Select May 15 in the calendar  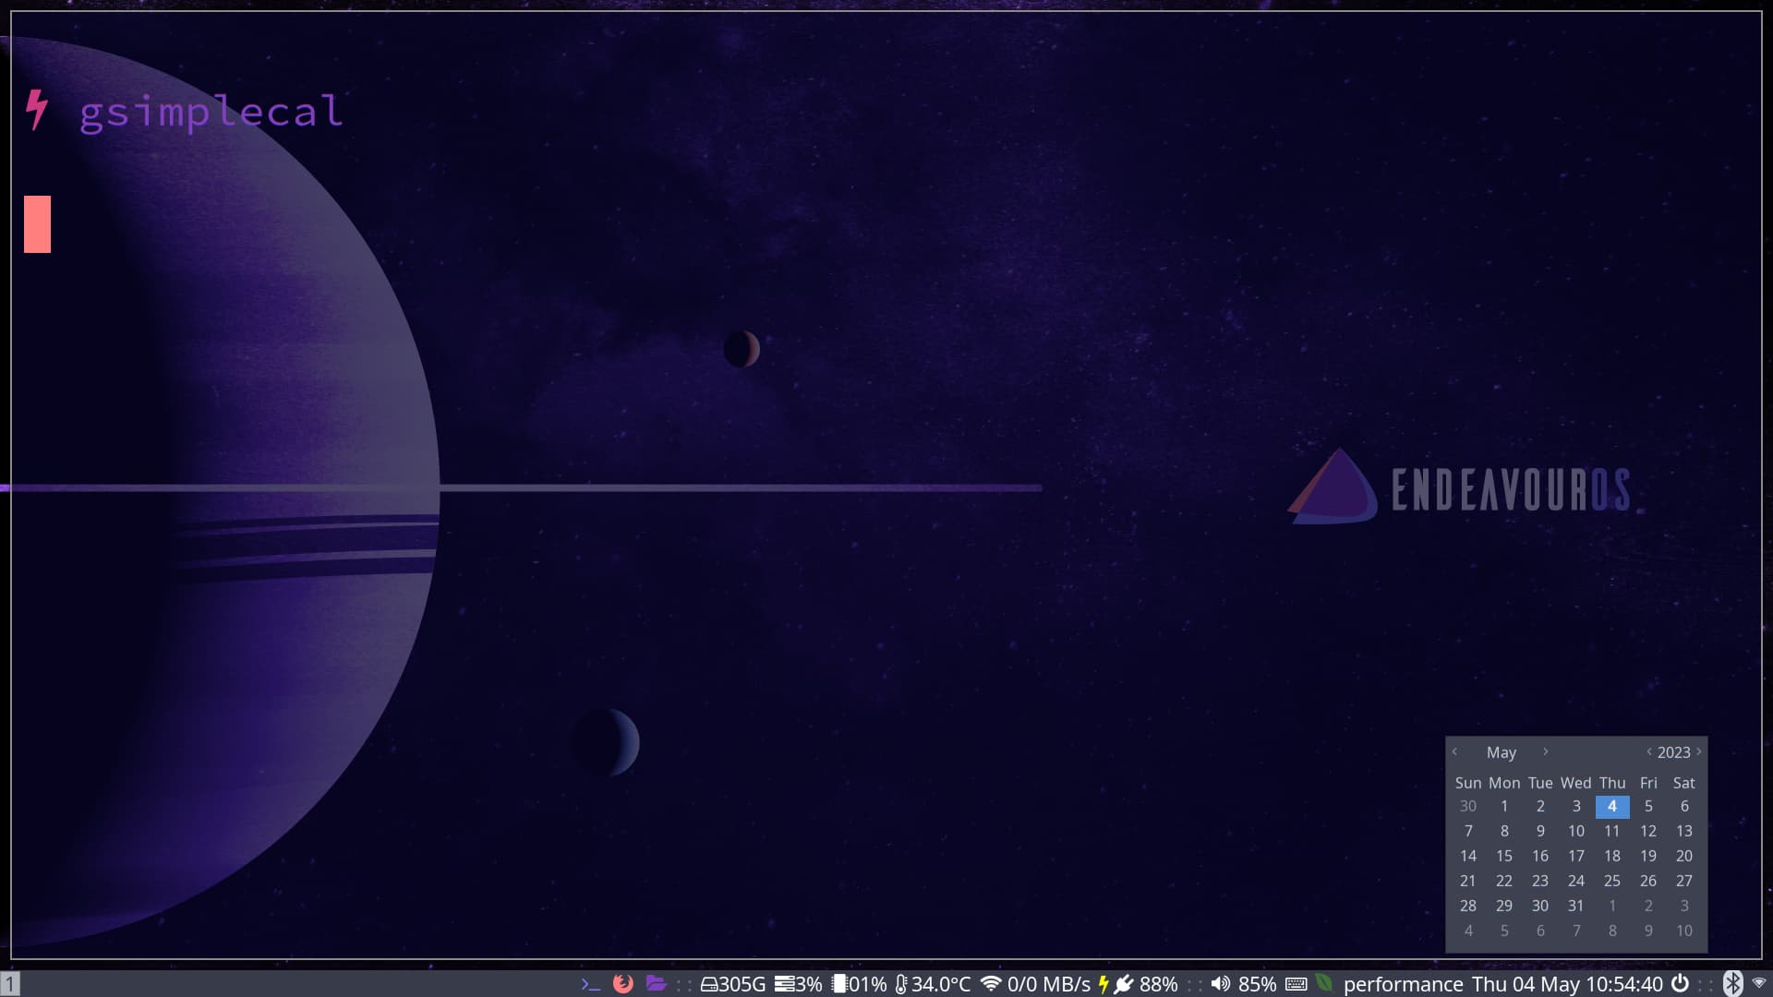click(1504, 856)
